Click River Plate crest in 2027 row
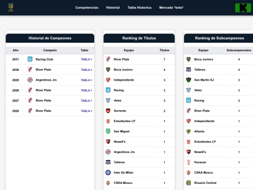The image size is (253, 190). click(30, 100)
